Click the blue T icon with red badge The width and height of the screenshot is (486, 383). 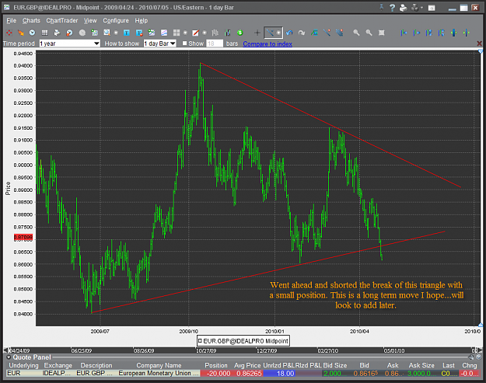139,33
